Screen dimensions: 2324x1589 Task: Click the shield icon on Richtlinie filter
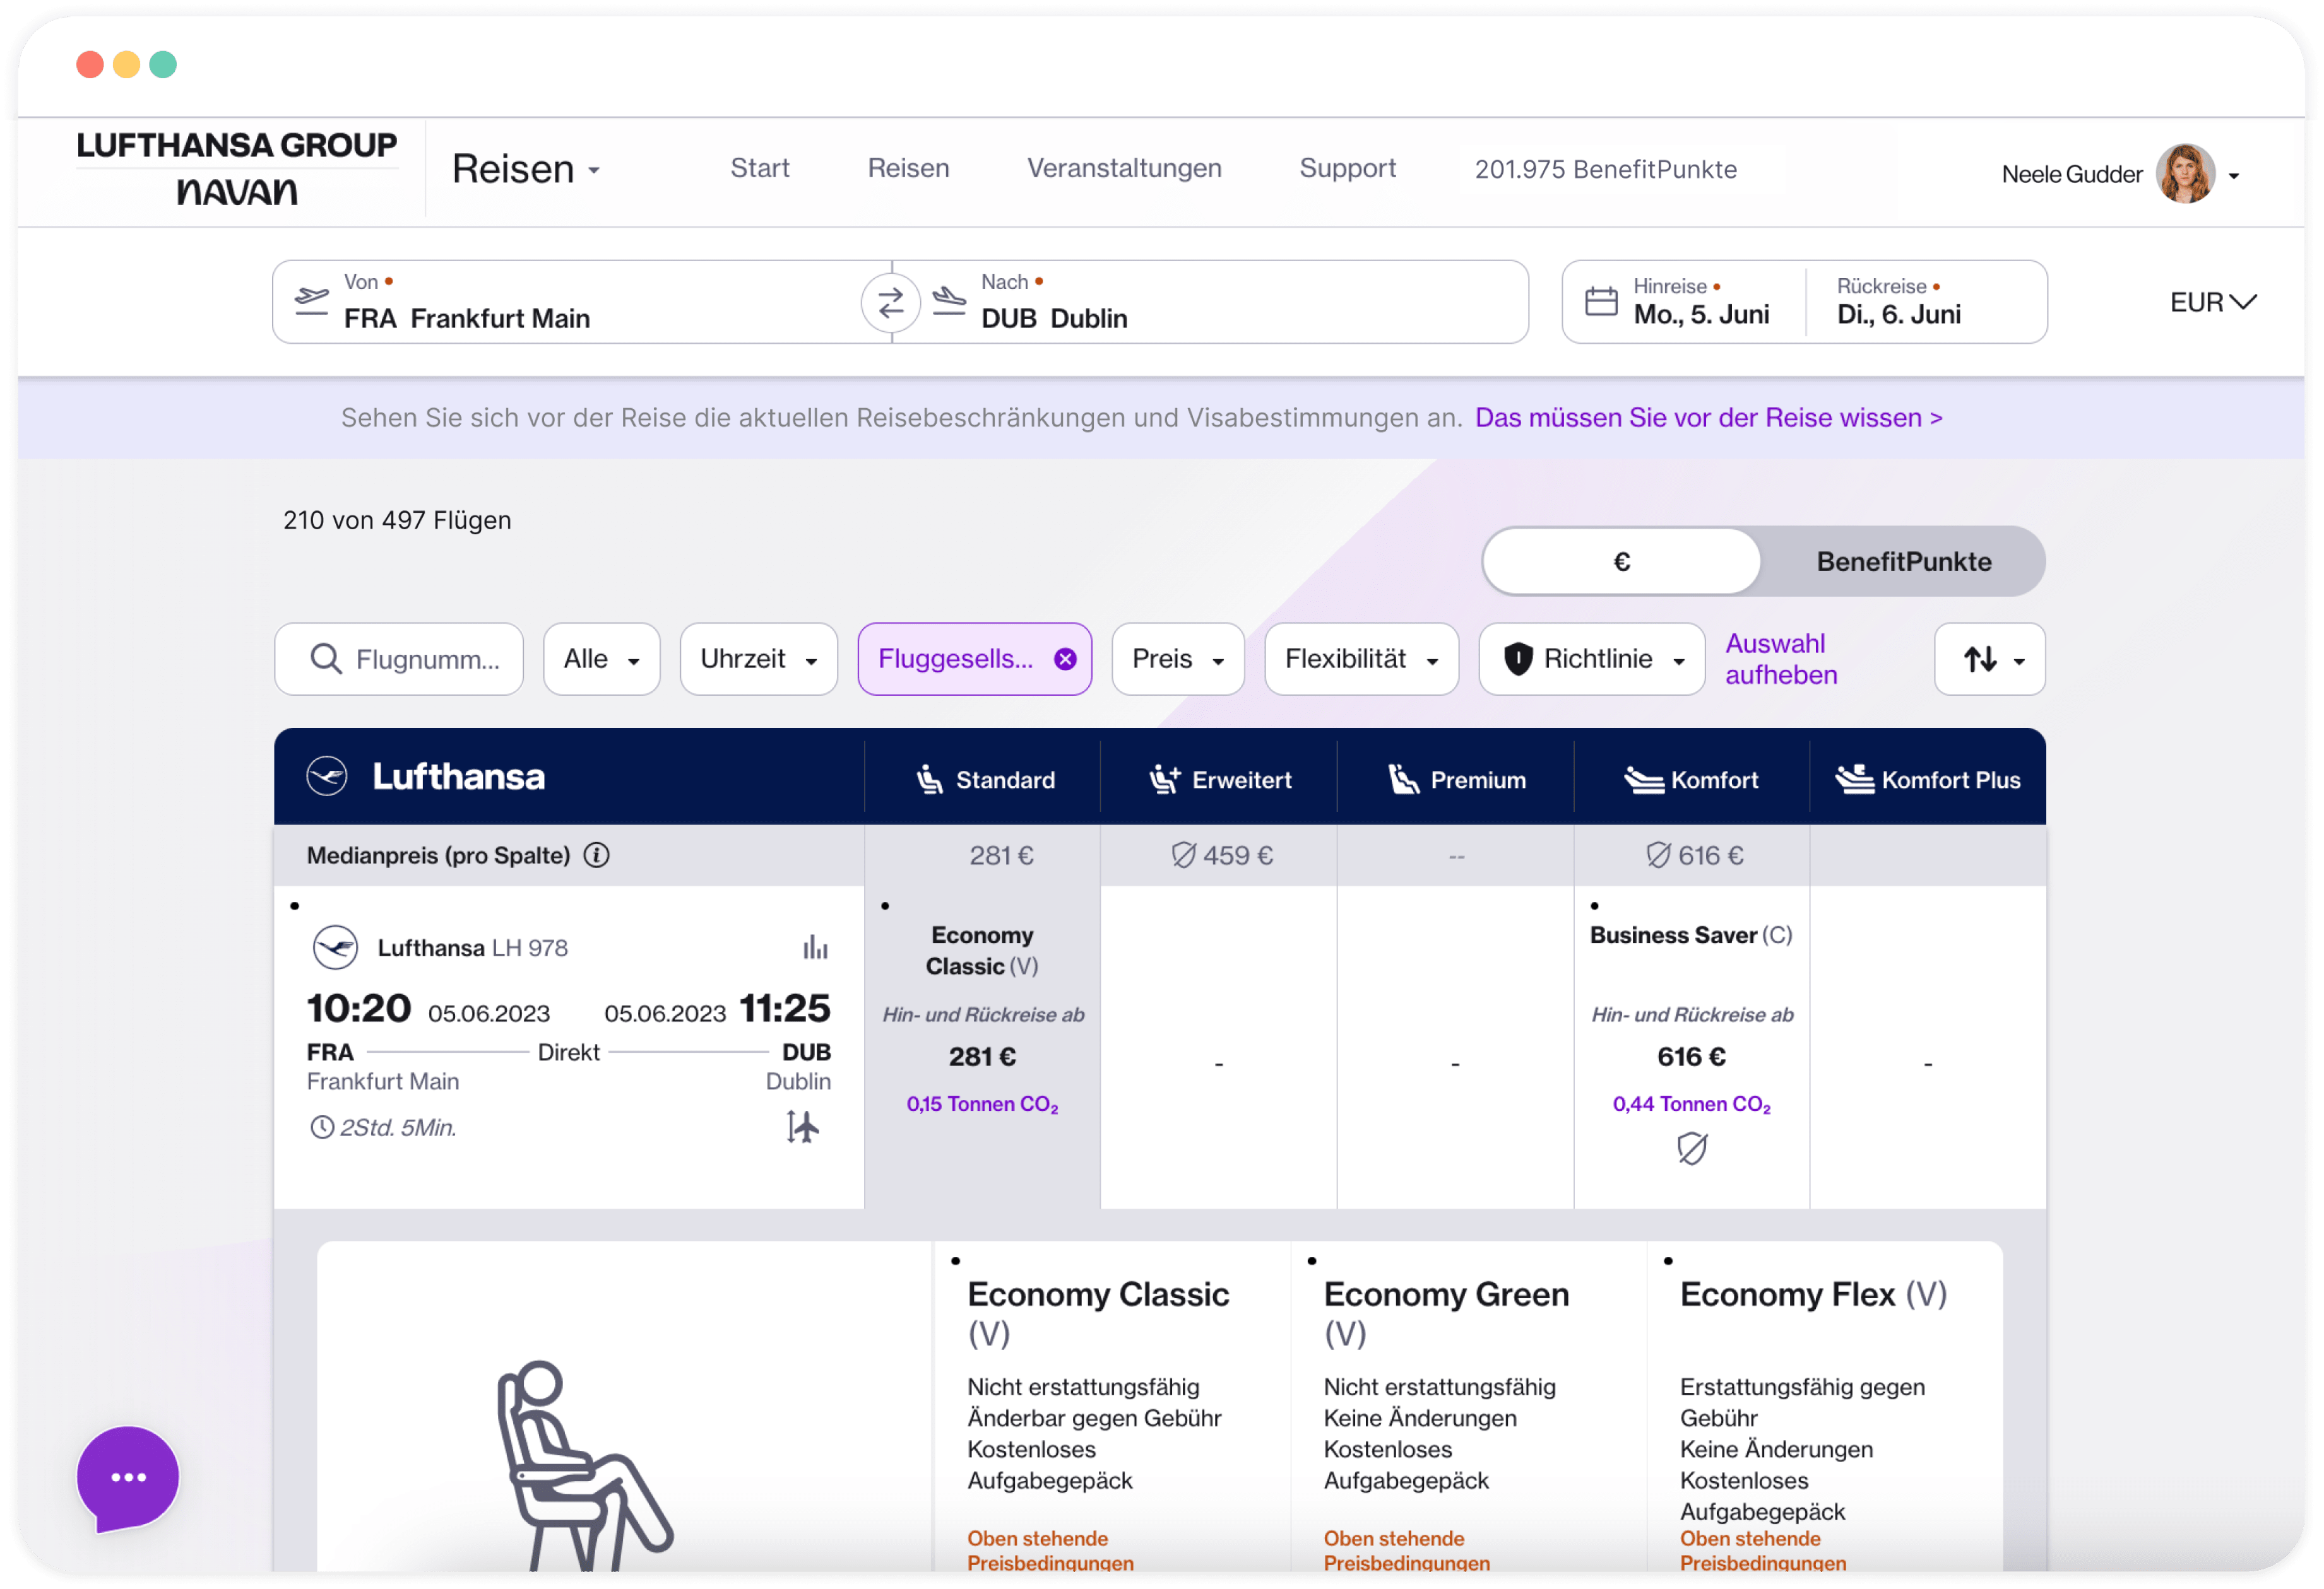[x=1517, y=659]
